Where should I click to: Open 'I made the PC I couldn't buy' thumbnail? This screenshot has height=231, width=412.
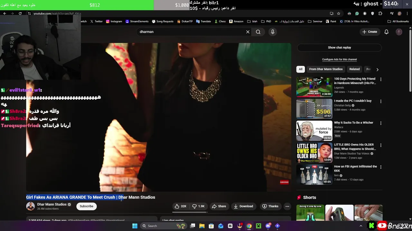[314, 109]
